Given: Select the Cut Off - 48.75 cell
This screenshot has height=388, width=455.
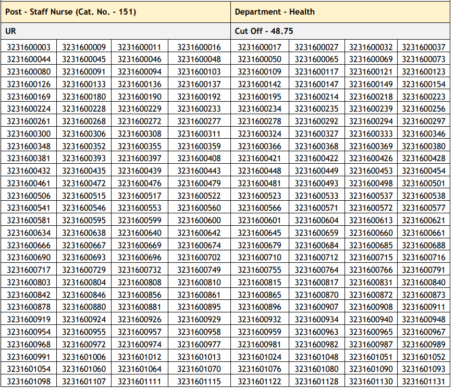Looking at the screenshot, I should point(264,31).
